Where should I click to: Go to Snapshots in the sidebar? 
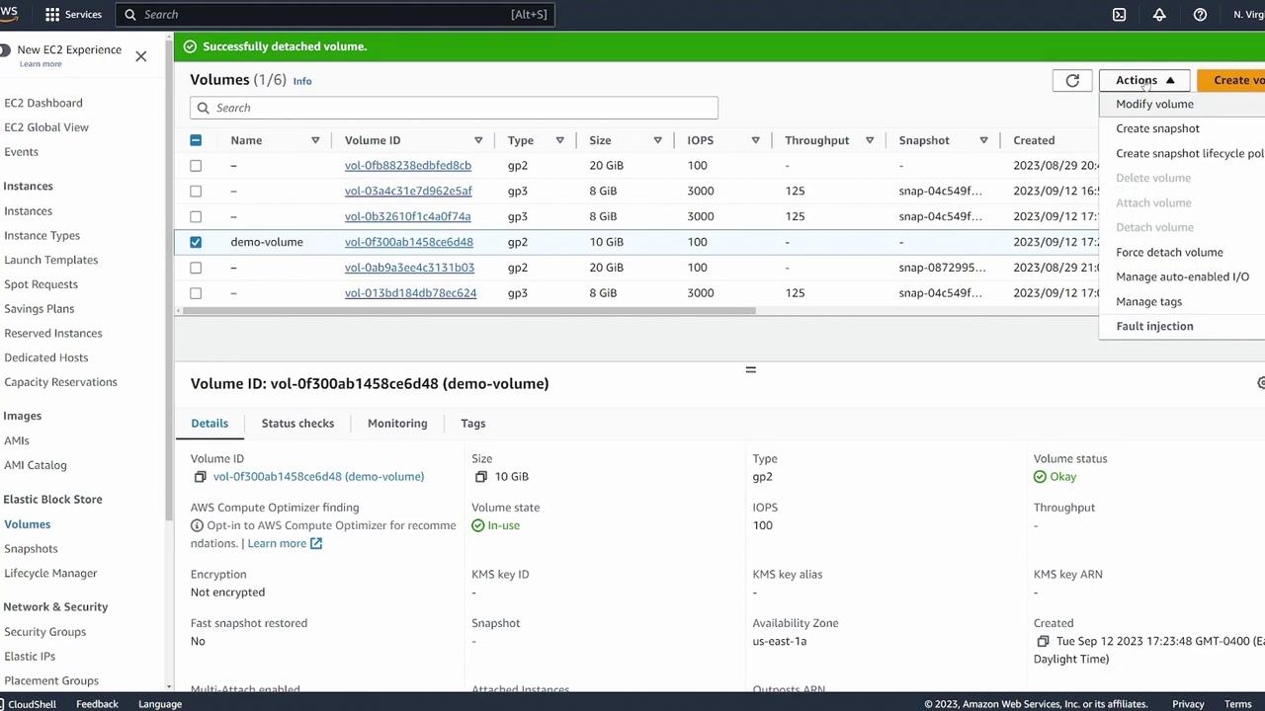click(x=31, y=549)
